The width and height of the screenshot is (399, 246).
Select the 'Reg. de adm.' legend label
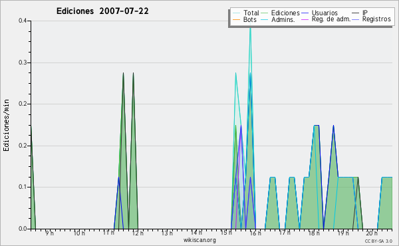331,19
